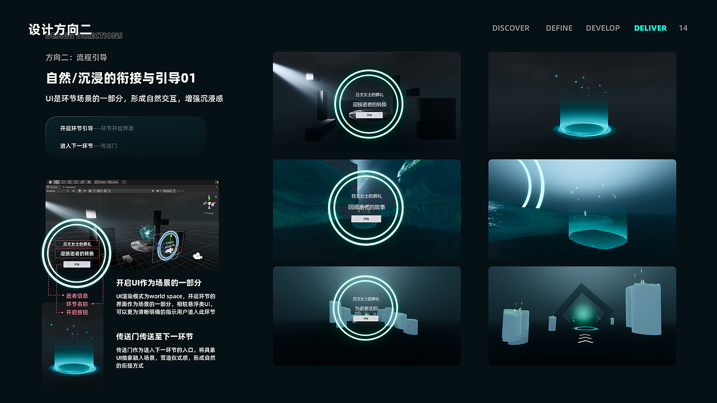Click the custom editor tool icon
The image size is (717, 403).
point(89,182)
